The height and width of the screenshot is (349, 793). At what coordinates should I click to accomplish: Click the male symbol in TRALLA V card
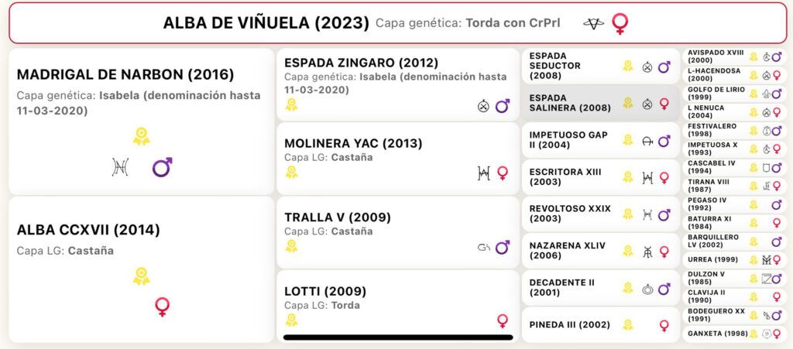[502, 247]
